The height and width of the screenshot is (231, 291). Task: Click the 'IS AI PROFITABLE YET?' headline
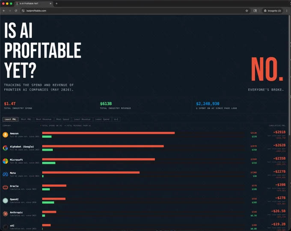point(43,50)
